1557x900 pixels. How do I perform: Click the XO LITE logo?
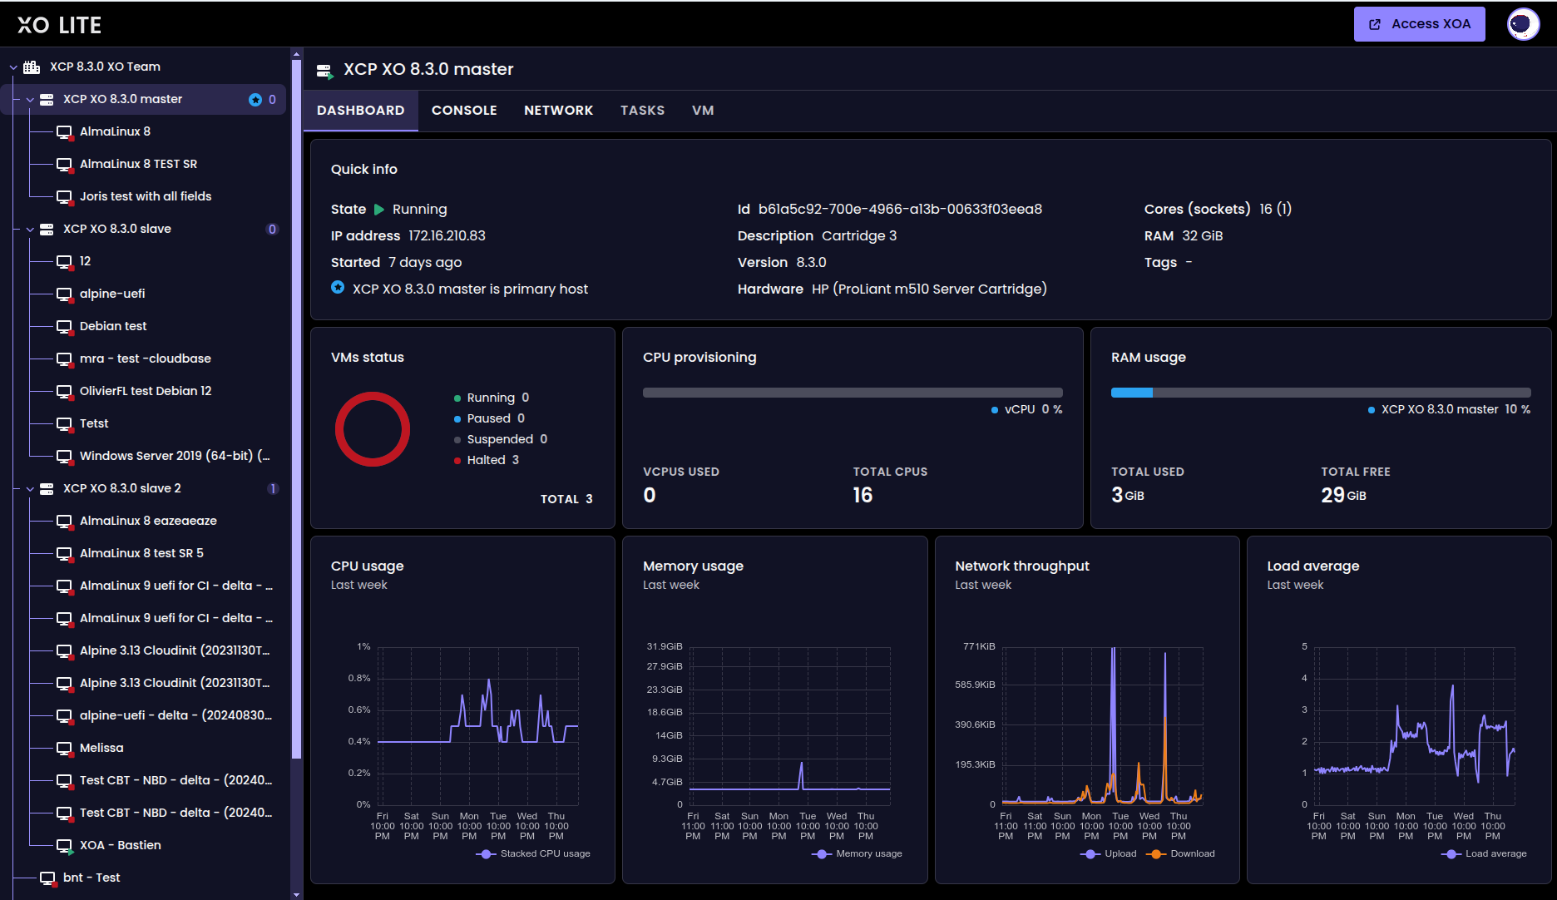click(59, 25)
